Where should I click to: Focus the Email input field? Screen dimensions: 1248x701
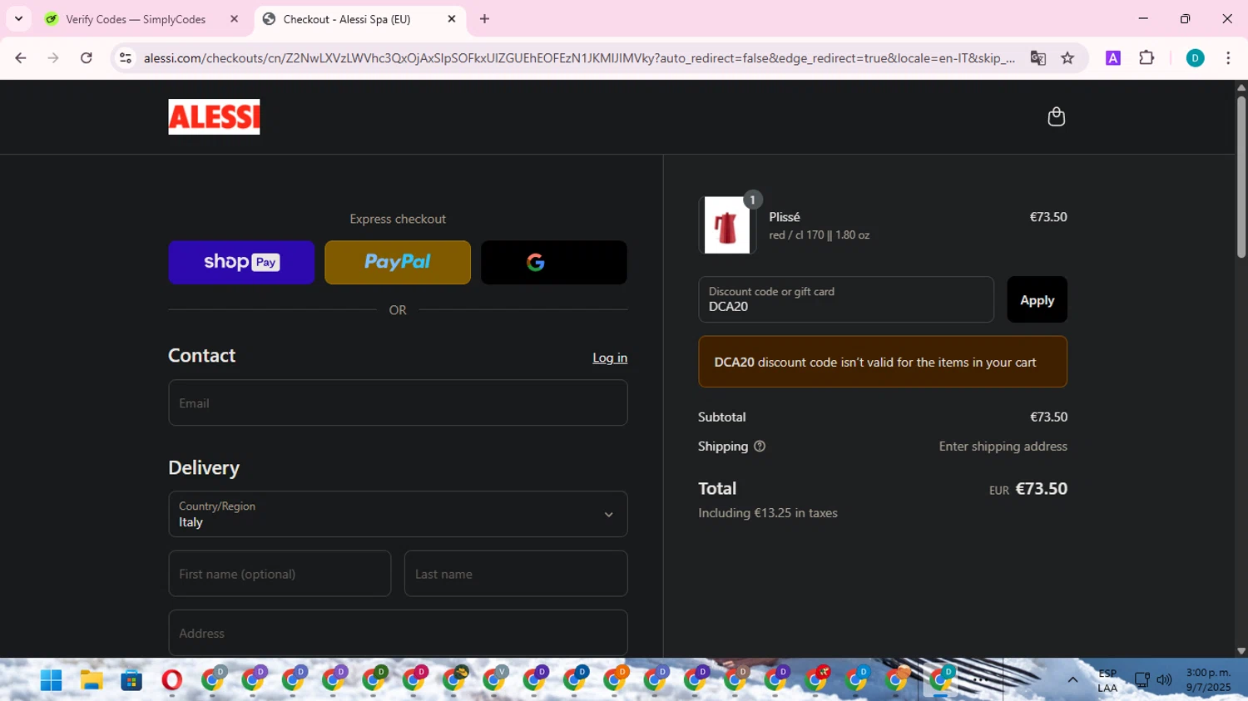(398, 403)
